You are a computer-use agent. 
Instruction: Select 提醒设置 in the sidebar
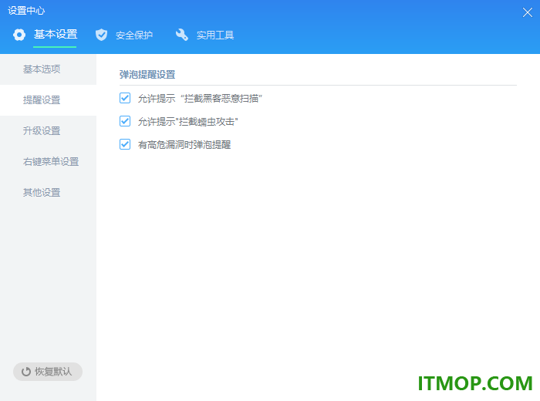48,100
